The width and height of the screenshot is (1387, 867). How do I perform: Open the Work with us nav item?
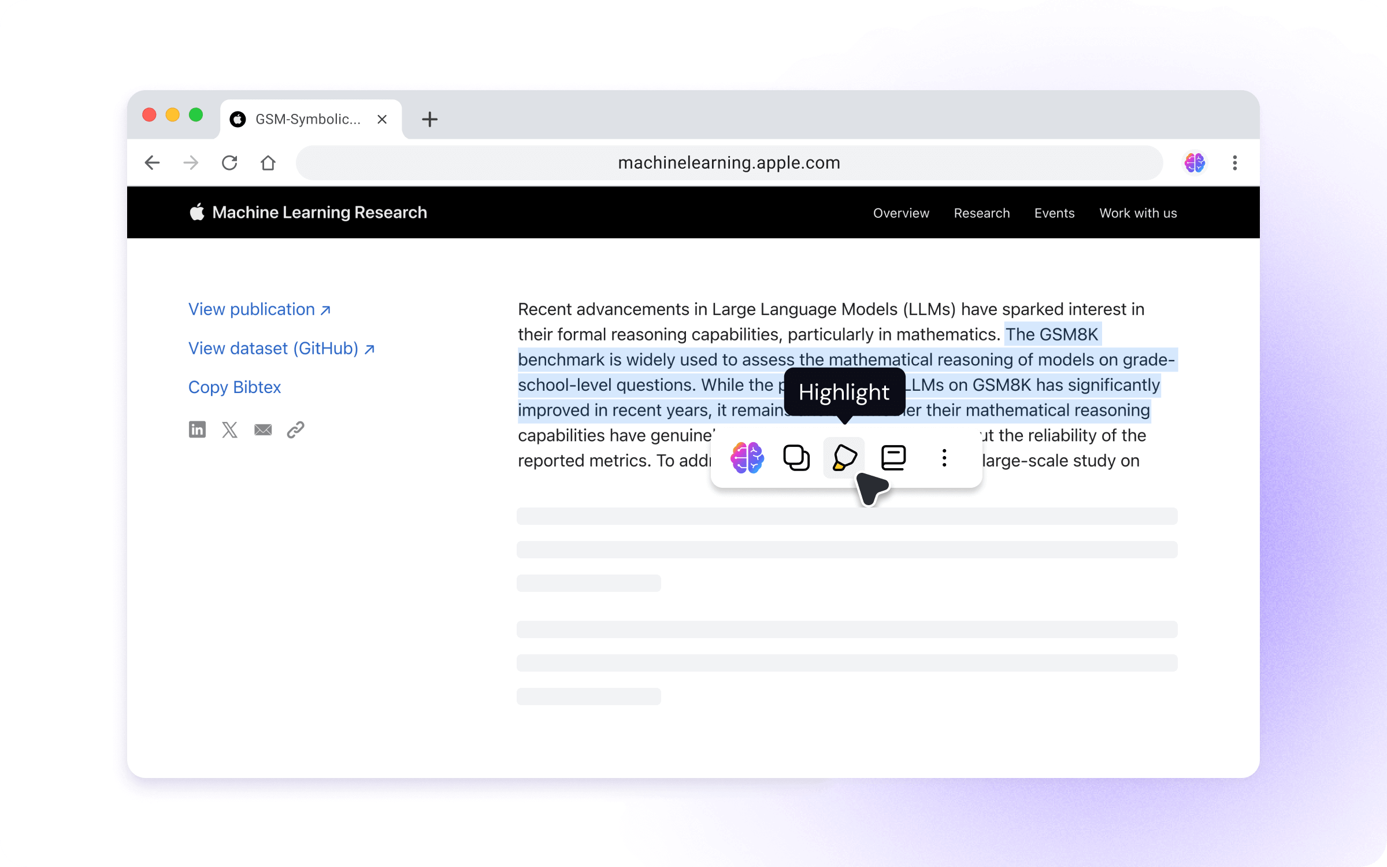(x=1138, y=213)
